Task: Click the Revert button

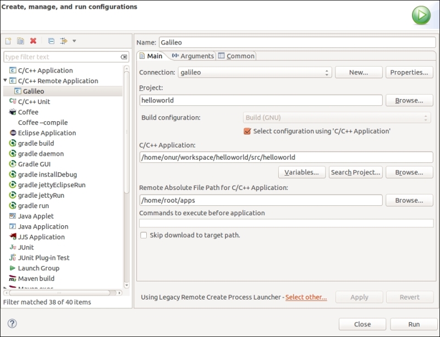Action: coord(410,297)
